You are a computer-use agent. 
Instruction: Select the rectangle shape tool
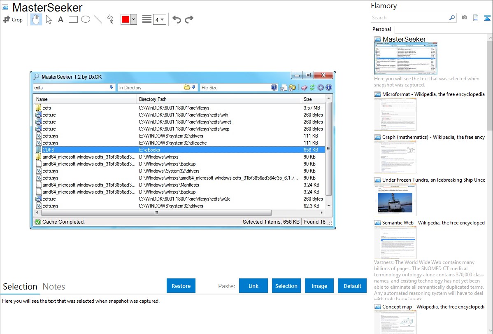point(73,19)
